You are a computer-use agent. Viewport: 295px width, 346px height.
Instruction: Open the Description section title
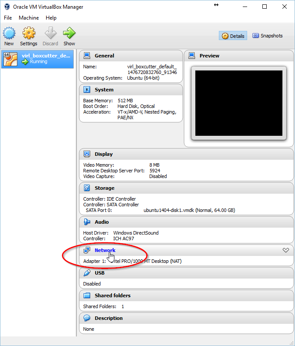108,318
